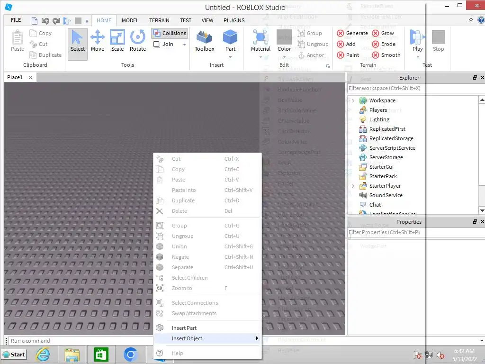Click the ribbon Duplicate button

[45, 55]
